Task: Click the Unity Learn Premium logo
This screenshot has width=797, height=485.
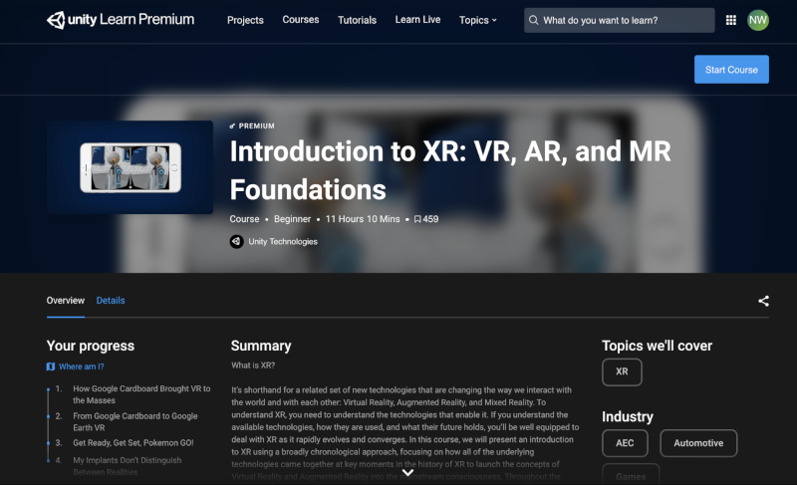Action: coord(121,20)
